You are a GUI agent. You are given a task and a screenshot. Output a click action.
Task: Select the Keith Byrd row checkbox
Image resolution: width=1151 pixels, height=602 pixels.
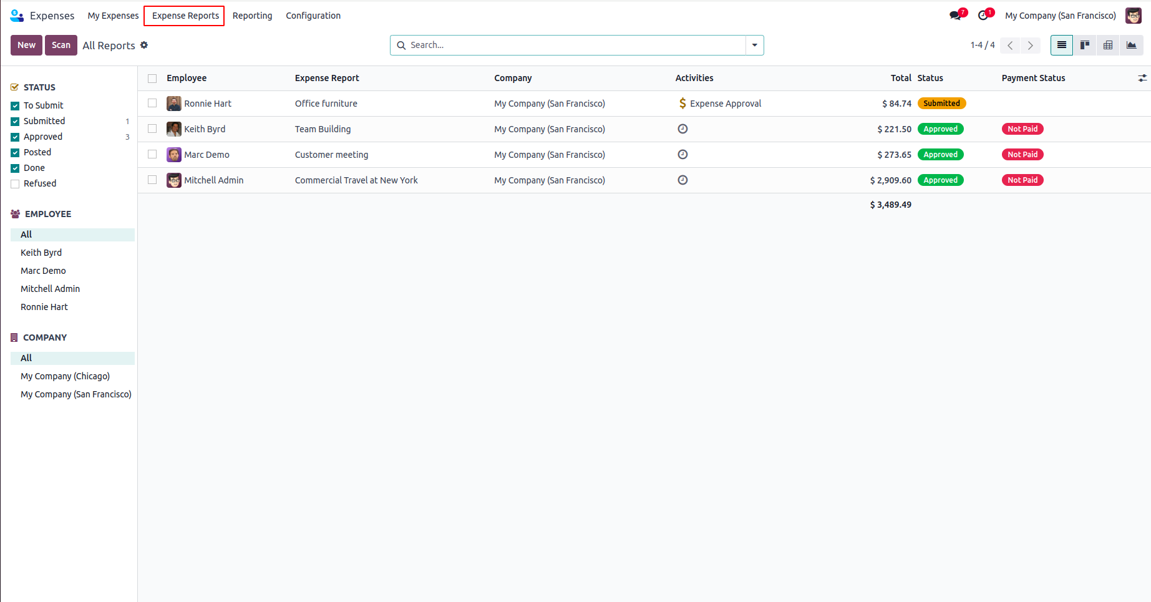pyautogui.click(x=152, y=129)
